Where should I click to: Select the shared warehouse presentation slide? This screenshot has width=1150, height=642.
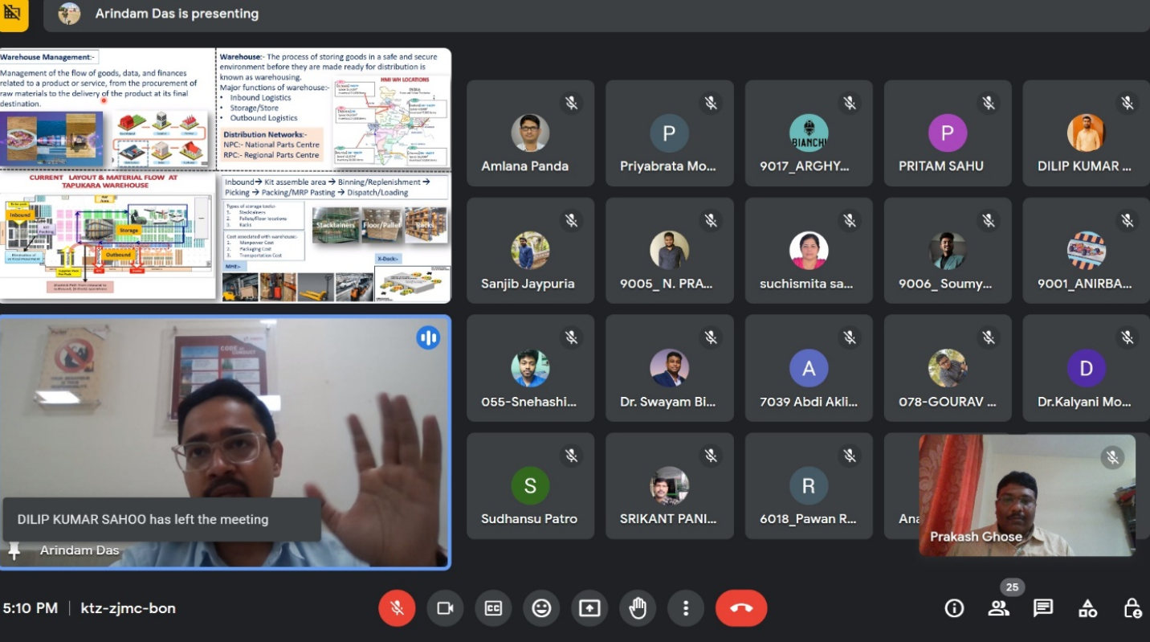[x=226, y=174]
